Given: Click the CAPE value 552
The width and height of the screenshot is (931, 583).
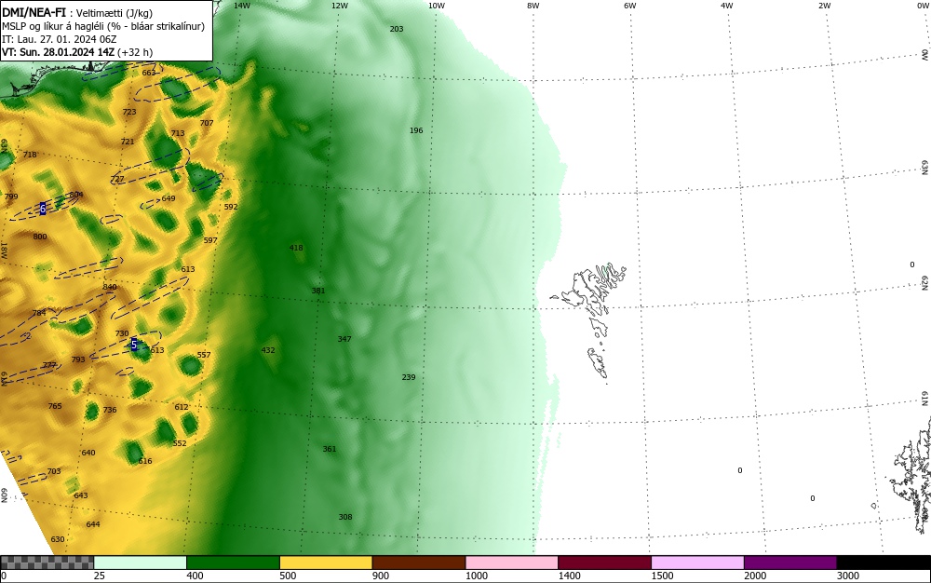Looking at the screenshot, I should click(180, 443).
